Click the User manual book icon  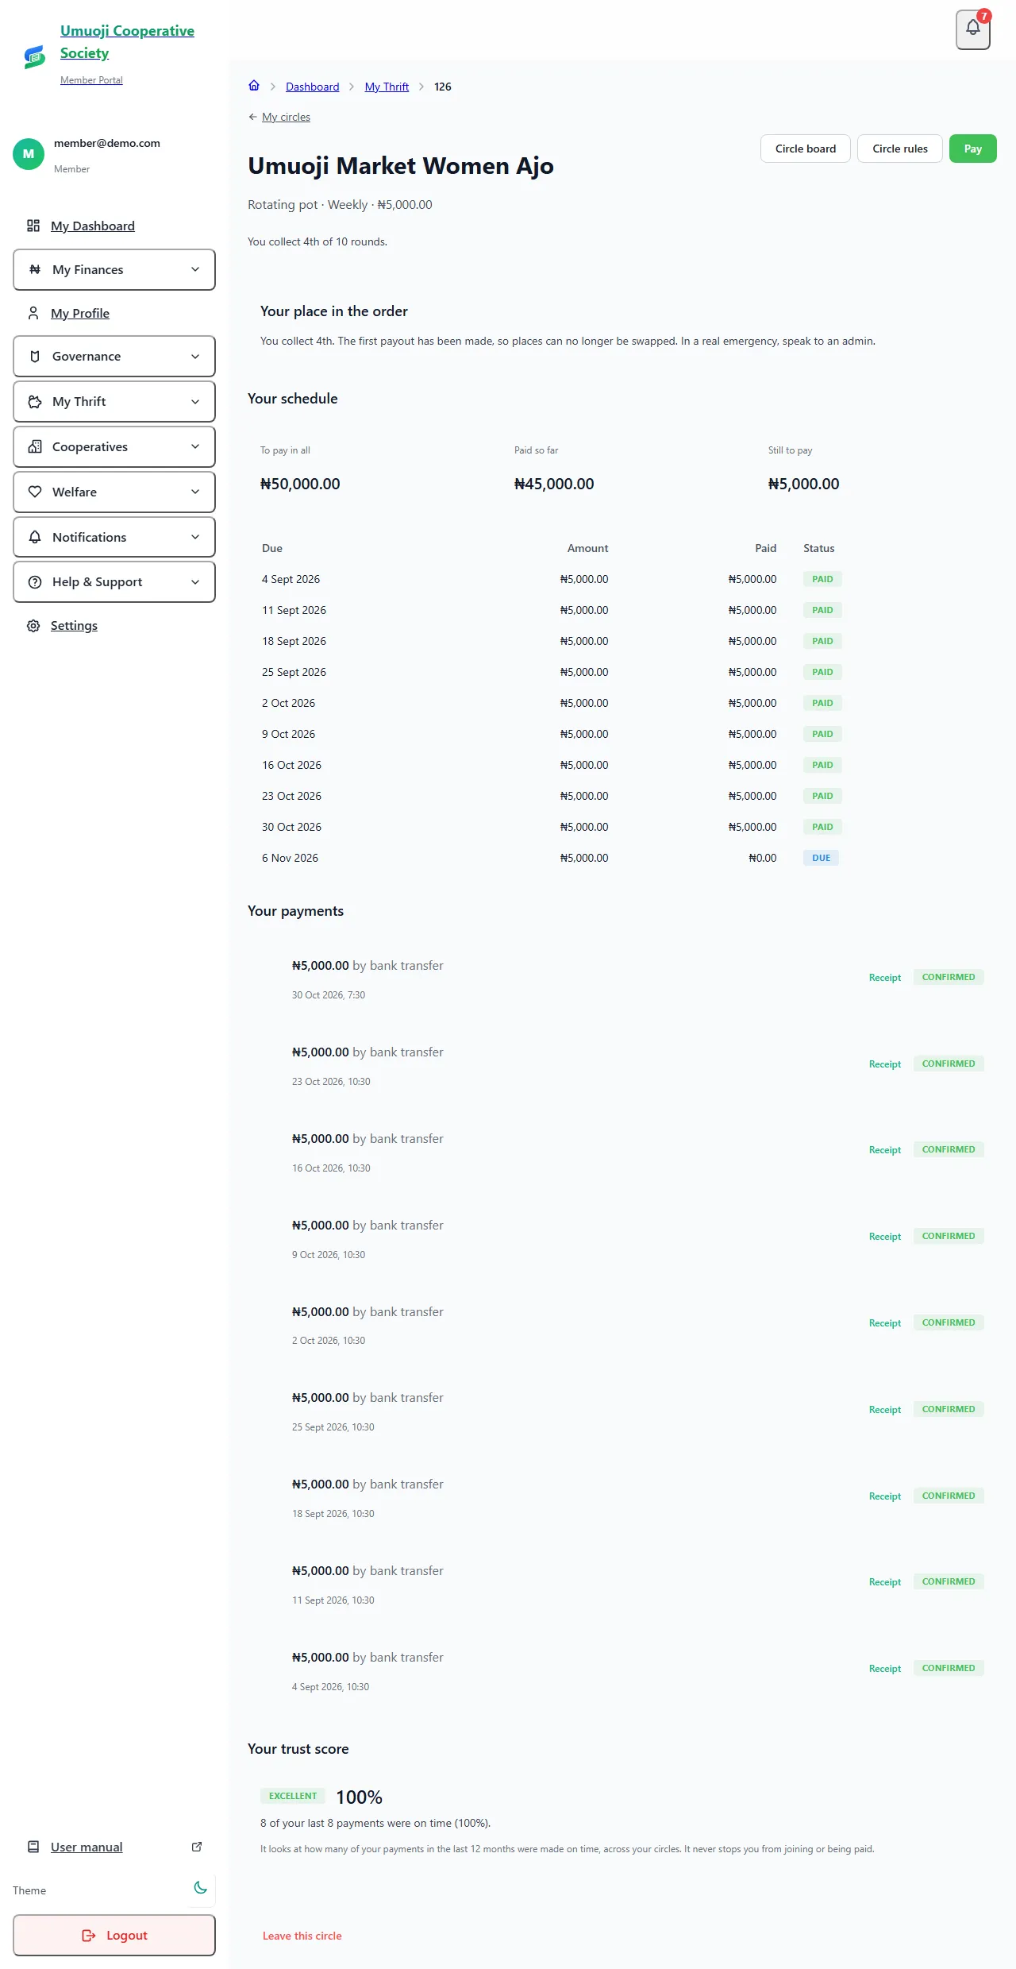tap(33, 1847)
